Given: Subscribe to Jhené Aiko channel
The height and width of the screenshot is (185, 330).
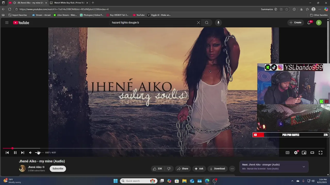Looking at the screenshot, I should (x=58, y=169).
